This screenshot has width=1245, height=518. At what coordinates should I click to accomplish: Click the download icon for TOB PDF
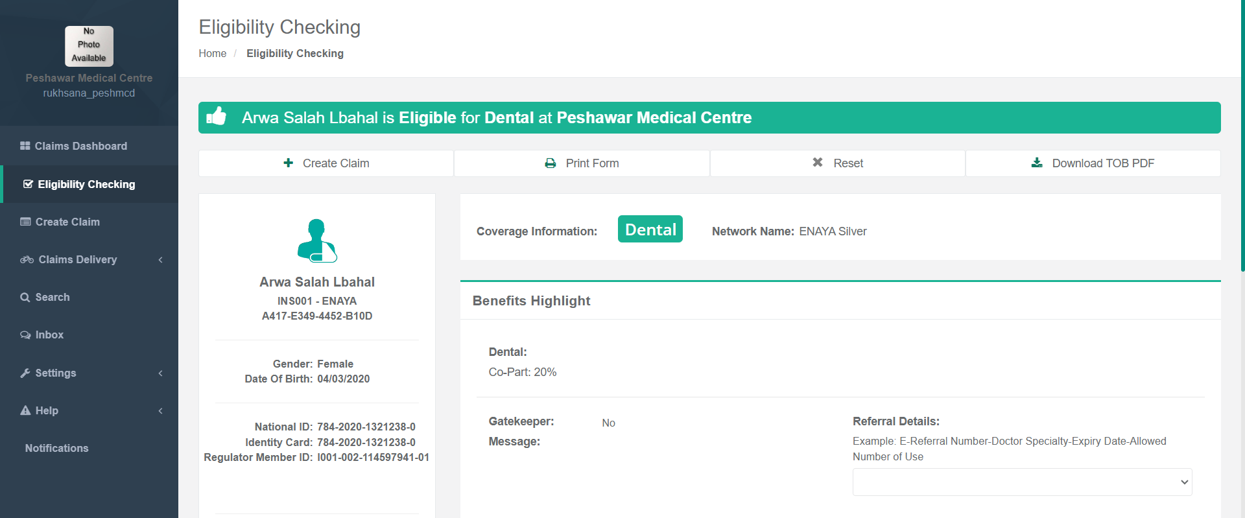tap(1037, 163)
